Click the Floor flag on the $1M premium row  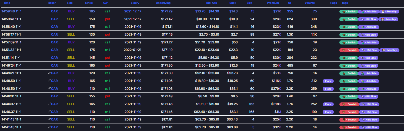328,112
